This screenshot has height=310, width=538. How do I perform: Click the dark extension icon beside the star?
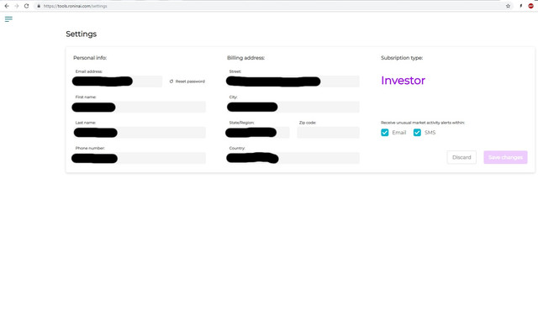point(521,6)
